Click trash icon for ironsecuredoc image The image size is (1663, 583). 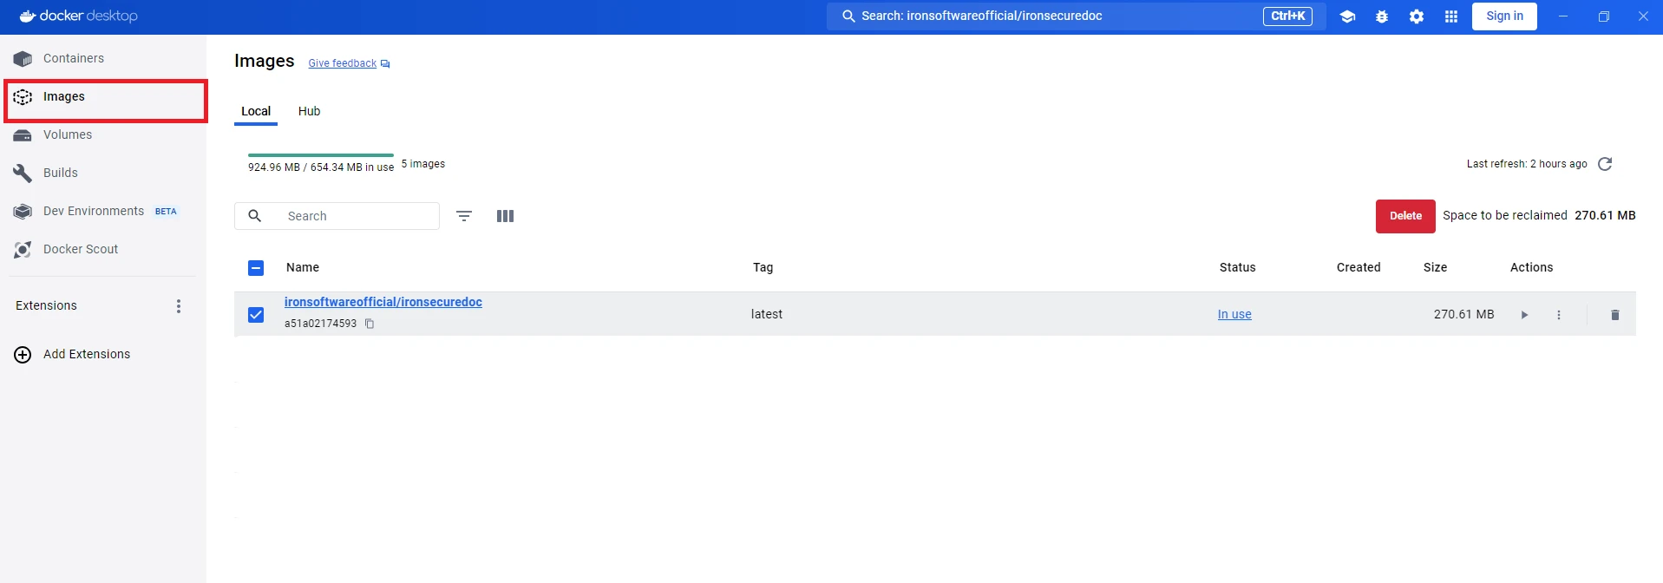pos(1614,315)
